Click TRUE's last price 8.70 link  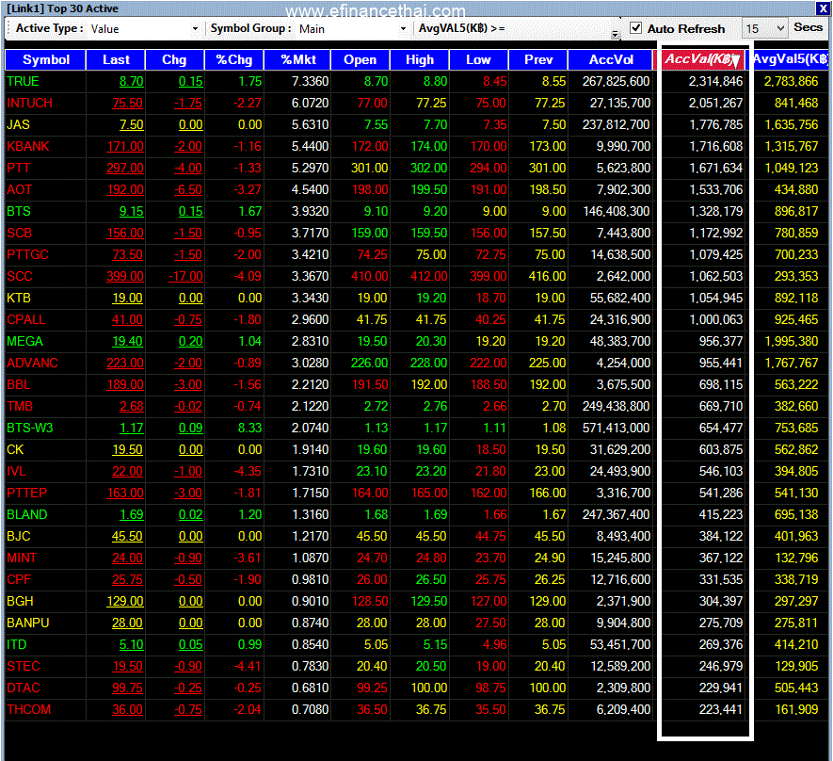tap(131, 81)
